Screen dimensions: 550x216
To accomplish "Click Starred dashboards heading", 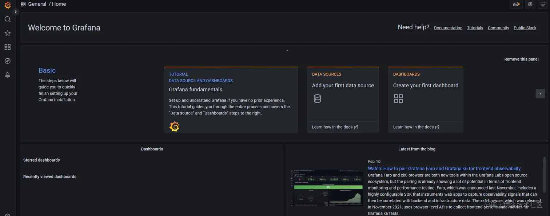I will tap(41, 160).
